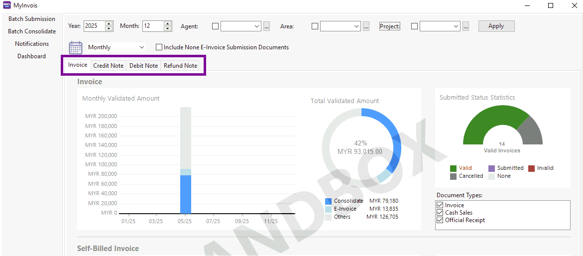Click the ellipsis button next to Agent
Screen dimensions: 583x256
(x=266, y=26)
